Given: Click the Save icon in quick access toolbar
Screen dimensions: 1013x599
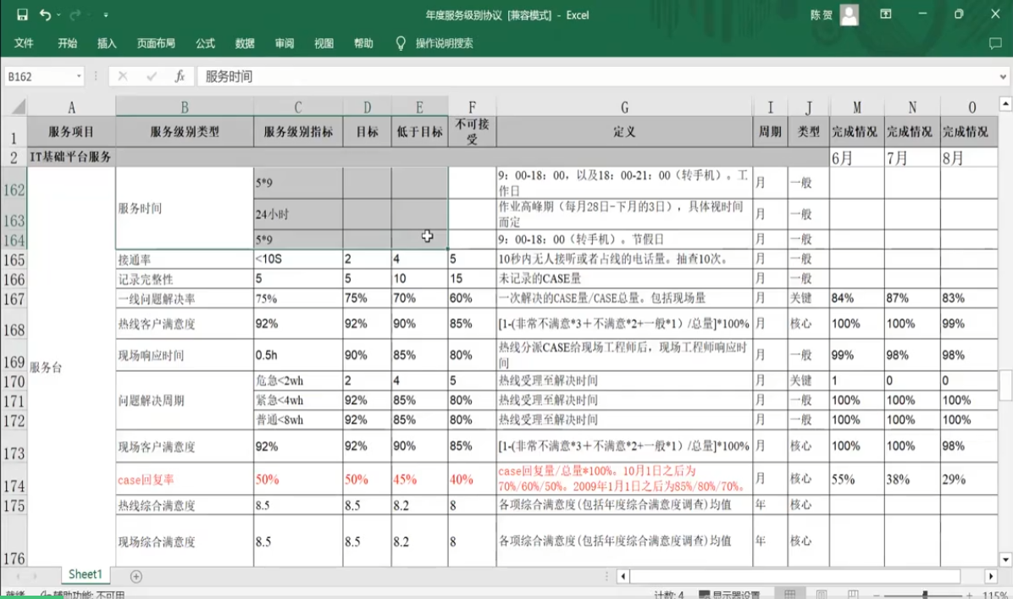Looking at the screenshot, I should coord(22,14).
